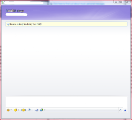Minimize the conversation window
The width and height of the screenshot is (132, 120).
click(116, 2)
